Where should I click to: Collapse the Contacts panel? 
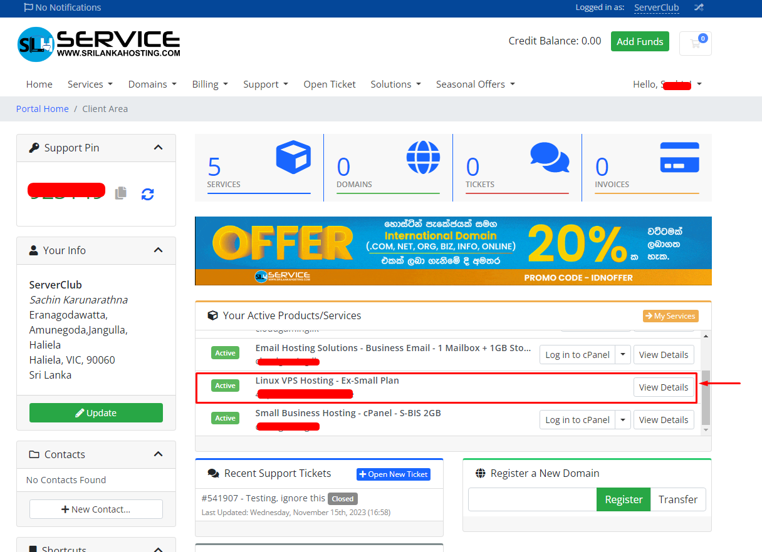pyautogui.click(x=158, y=454)
